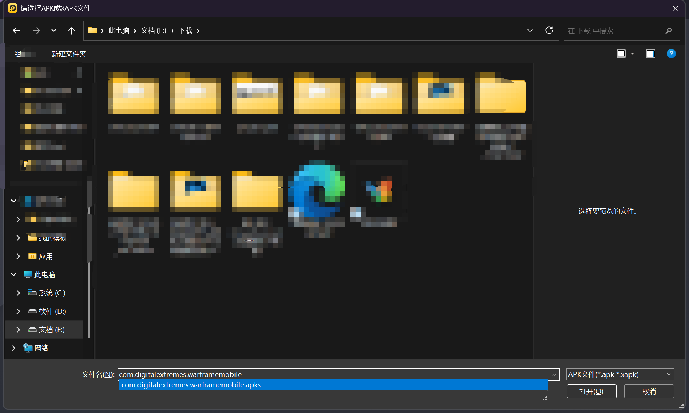
Task: Click 新建文件夹 in the toolbar
Action: (x=69, y=54)
